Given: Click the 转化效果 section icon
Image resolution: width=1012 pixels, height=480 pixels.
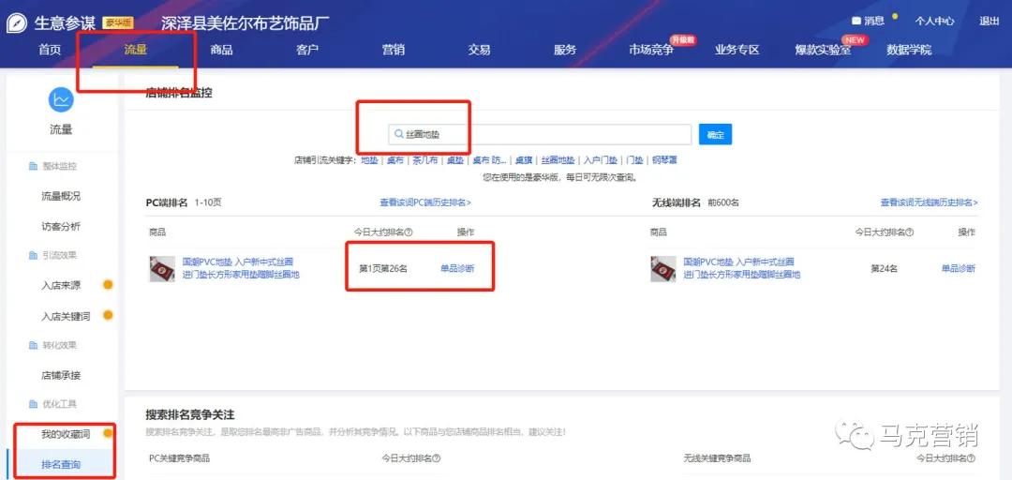Looking at the screenshot, I should (x=33, y=346).
